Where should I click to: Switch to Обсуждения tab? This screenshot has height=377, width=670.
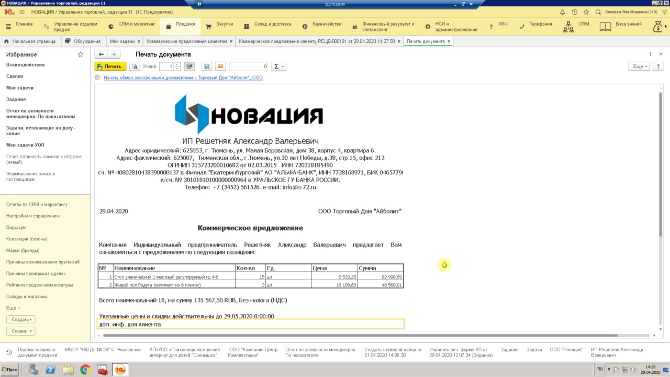84,41
